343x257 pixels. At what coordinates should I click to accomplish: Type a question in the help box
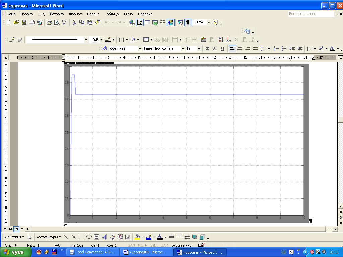pos(311,14)
